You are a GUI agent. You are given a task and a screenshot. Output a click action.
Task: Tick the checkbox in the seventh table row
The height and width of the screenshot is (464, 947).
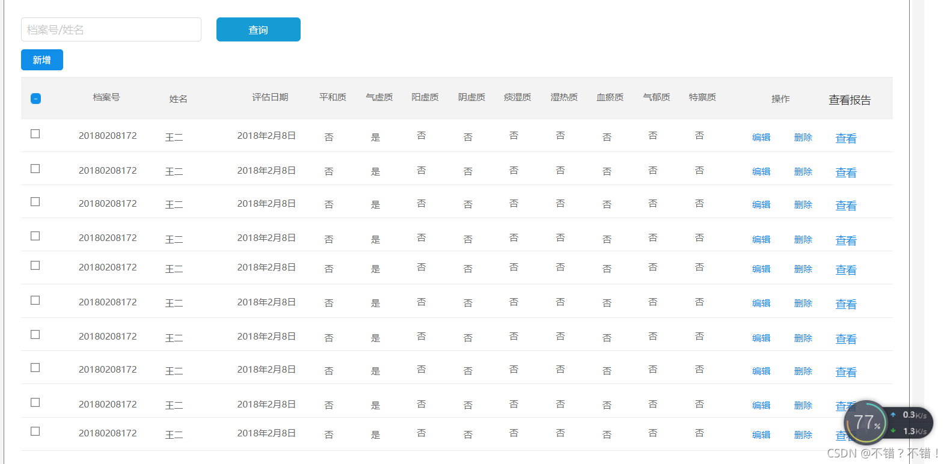(35, 335)
